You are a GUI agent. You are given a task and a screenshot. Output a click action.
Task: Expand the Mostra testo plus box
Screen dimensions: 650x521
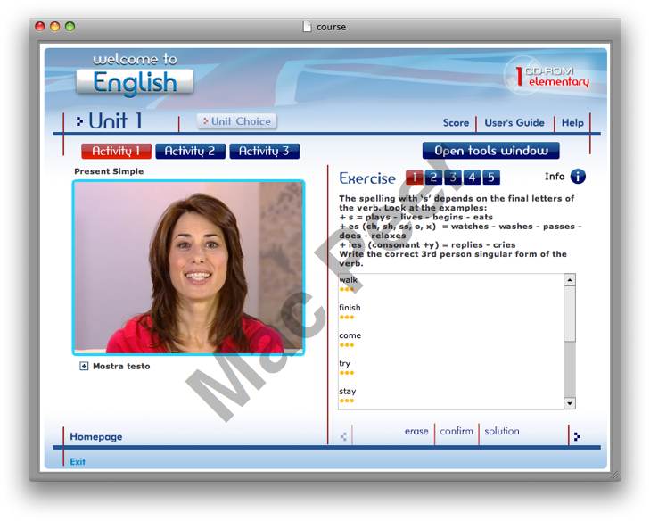(84, 367)
